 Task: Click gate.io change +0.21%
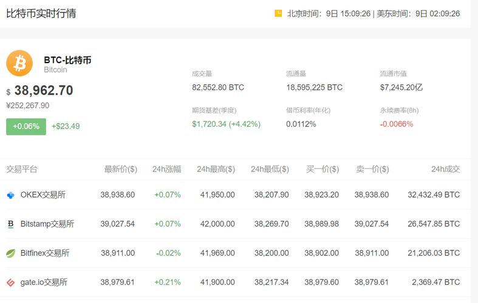[x=168, y=282]
